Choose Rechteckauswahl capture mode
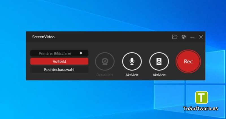This screenshot has width=226, height=119. point(59,69)
